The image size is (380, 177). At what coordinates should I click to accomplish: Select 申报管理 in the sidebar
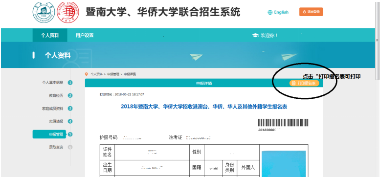pyautogui.click(x=49, y=134)
